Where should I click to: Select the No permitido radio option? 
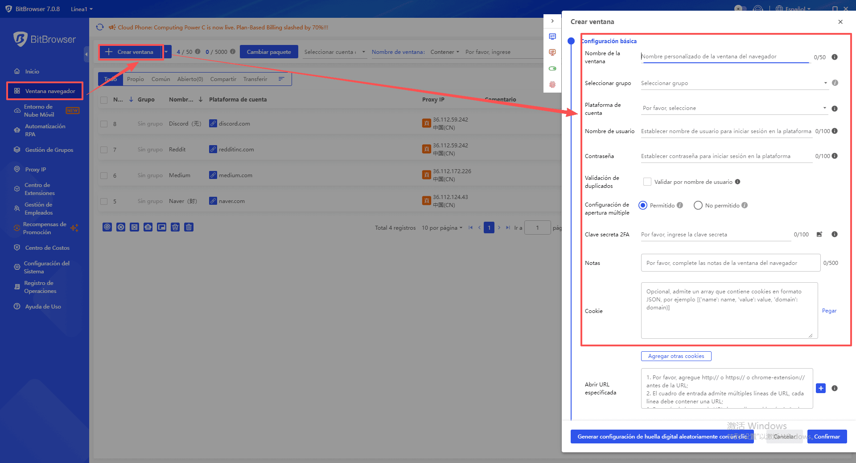tap(698, 205)
